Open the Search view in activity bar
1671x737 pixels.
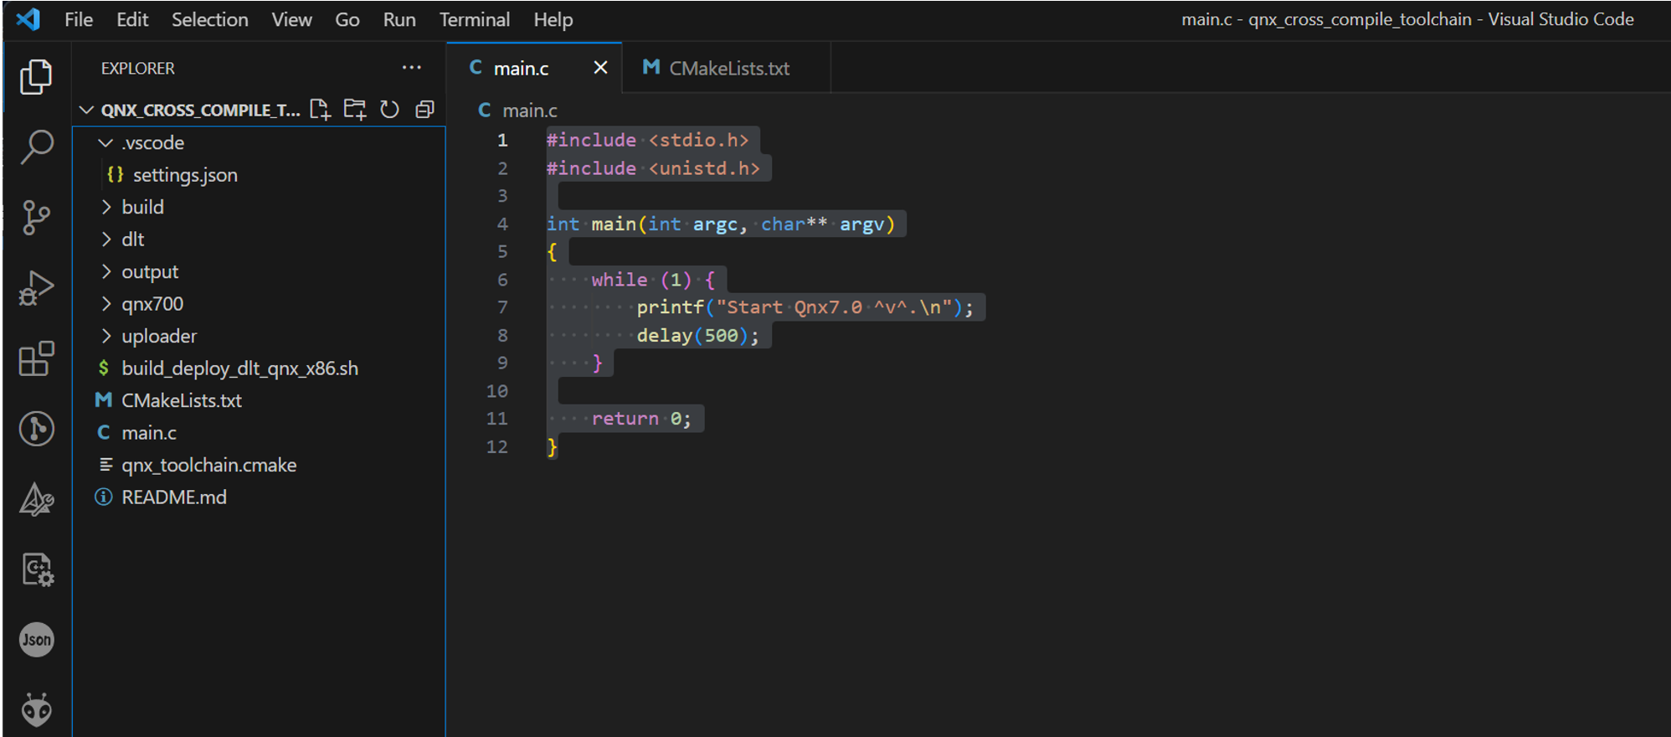36,147
